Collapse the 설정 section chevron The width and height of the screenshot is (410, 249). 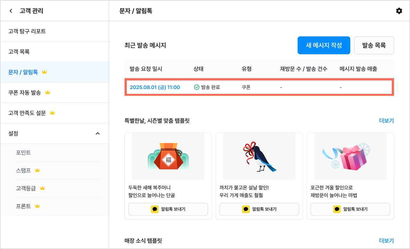click(x=98, y=133)
